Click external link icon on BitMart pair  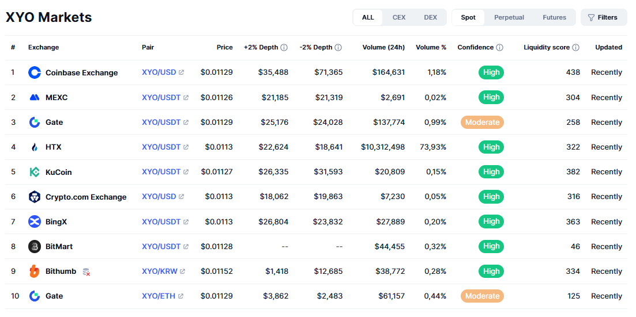pos(186,247)
